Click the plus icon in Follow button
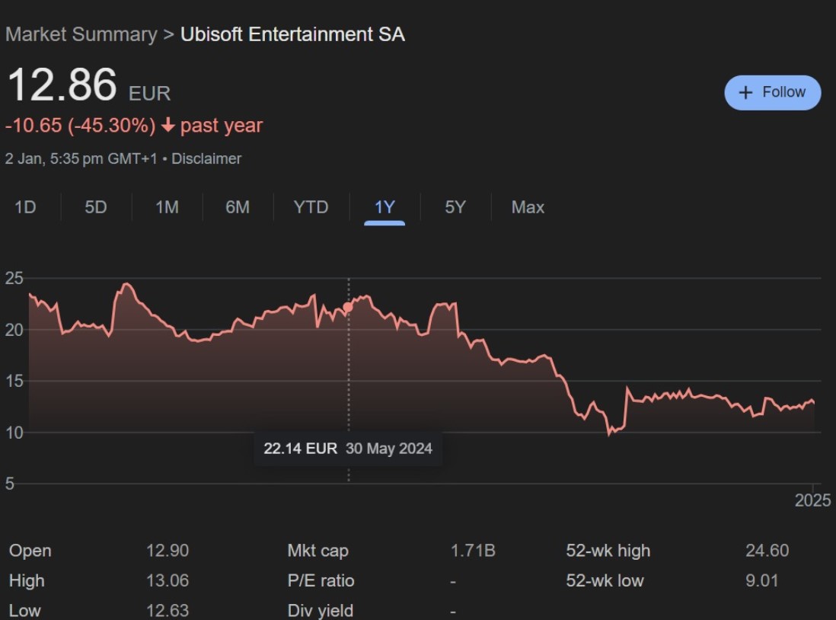This screenshot has width=836, height=620. pos(745,93)
